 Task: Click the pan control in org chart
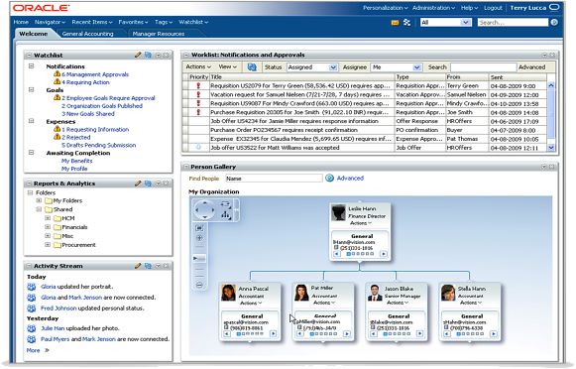[204, 210]
